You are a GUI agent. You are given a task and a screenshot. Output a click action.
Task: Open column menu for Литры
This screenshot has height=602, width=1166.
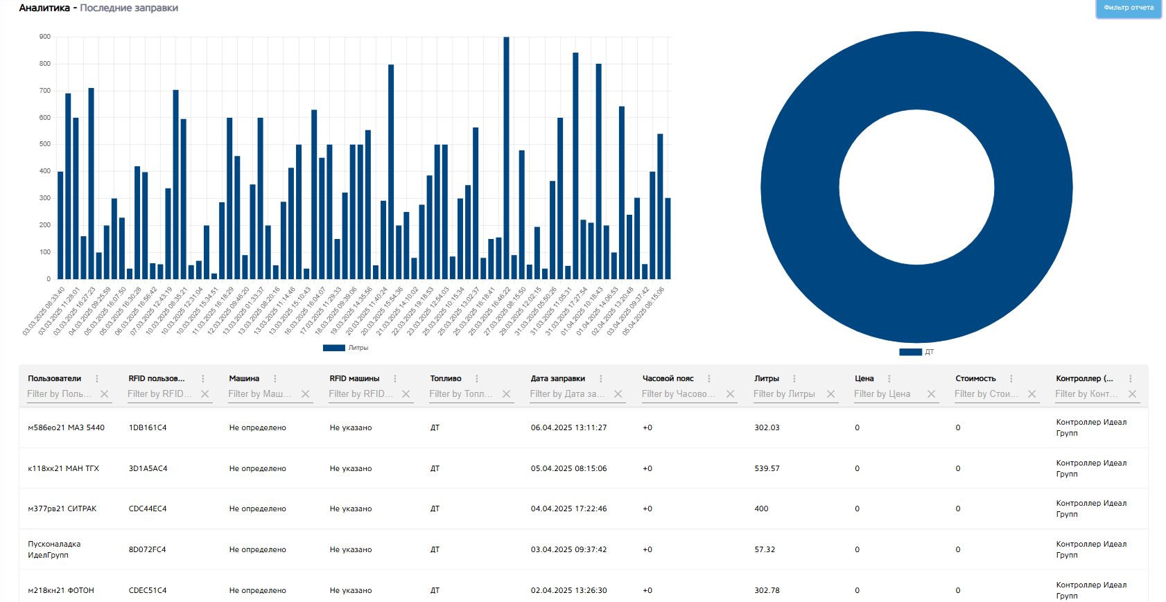coord(794,379)
